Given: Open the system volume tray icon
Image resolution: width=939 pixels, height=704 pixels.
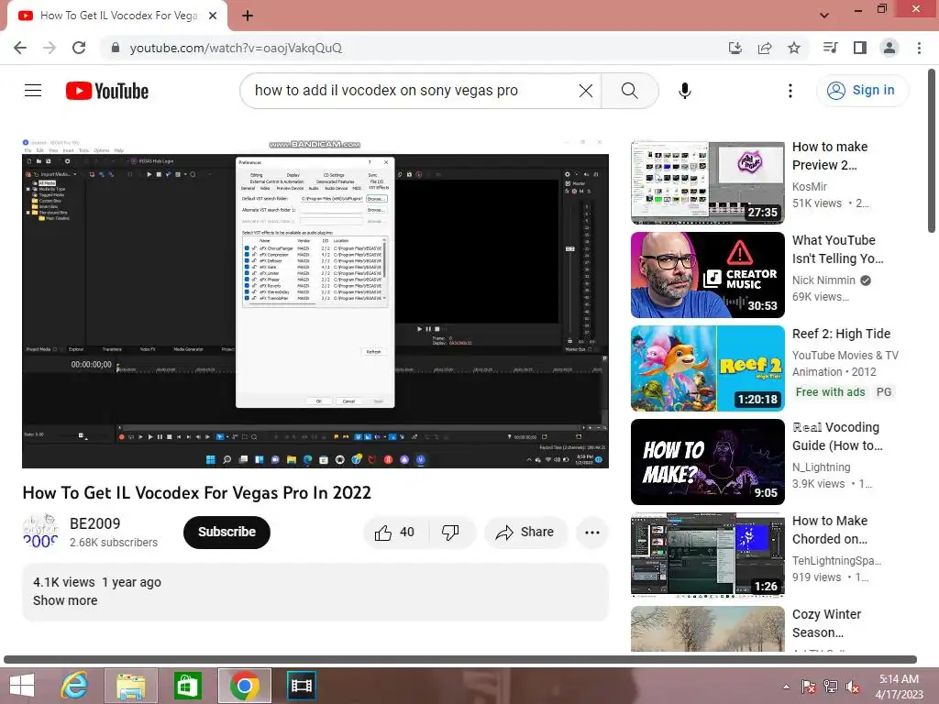Looking at the screenshot, I should pyautogui.click(x=852, y=687).
